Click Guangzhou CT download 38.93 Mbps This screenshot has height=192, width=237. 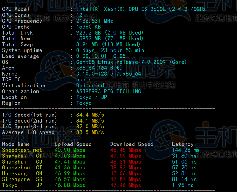tap(125, 168)
